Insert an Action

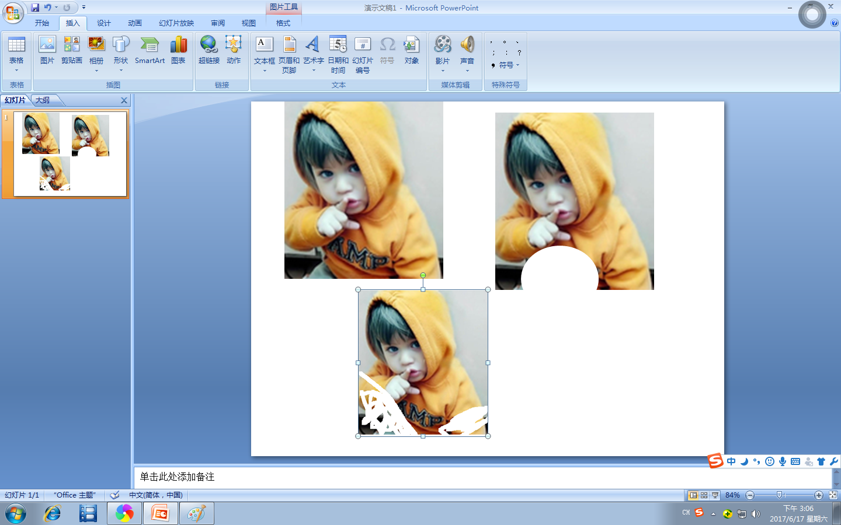(x=234, y=50)
